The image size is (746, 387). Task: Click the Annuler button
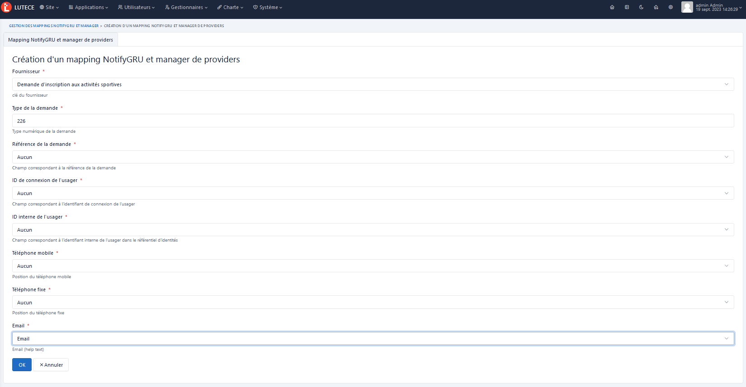point(51,365)
